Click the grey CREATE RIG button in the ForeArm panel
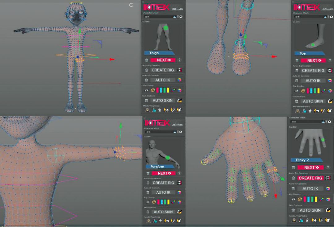The height and width of the screenshot is (227, 334). coord(163,183)
